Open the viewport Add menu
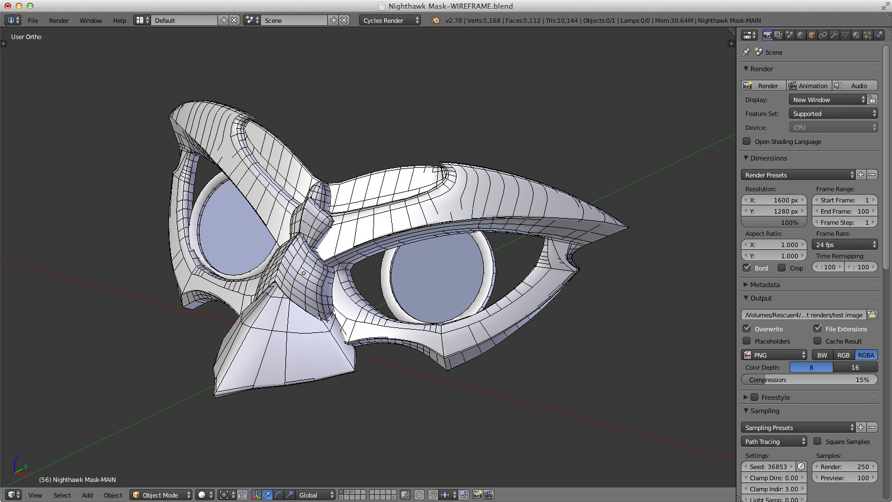This screenshot has height=502, width=892. [88, 495]
